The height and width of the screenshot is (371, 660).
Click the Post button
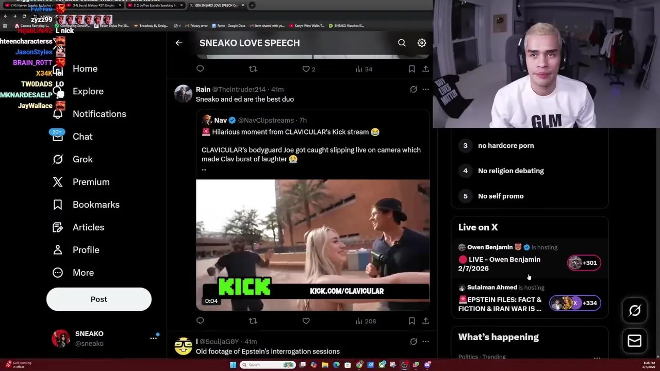coord(99,299)
